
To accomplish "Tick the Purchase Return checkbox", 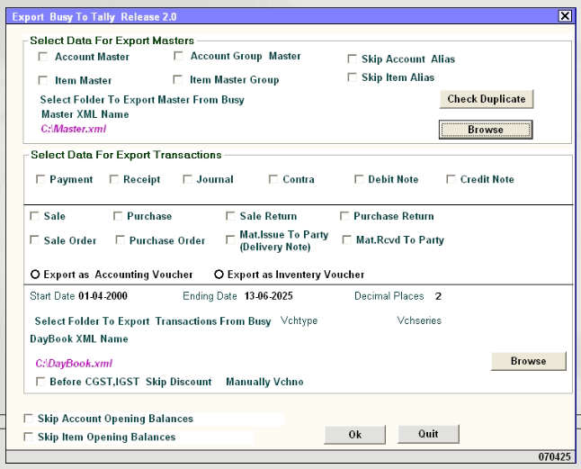I will [x=344, y=216].
